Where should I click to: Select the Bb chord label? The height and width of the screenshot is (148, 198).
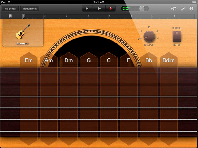(x=149, y=60)
